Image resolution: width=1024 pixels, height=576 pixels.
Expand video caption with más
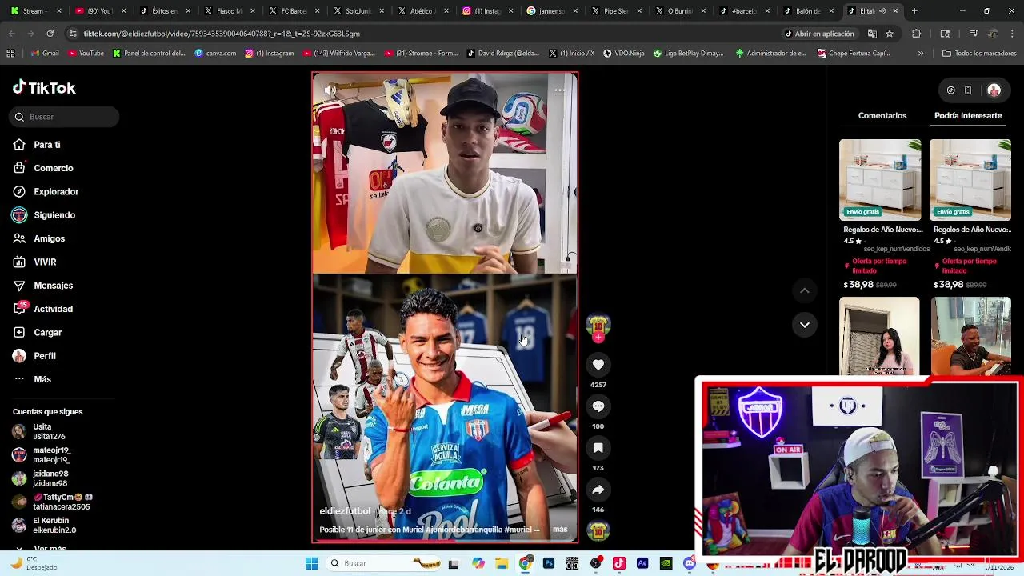pyautogui.click(x=560, y=530)
